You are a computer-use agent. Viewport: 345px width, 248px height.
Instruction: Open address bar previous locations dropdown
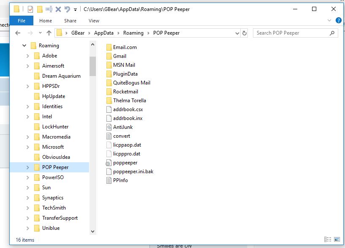(x=237, y=33)
